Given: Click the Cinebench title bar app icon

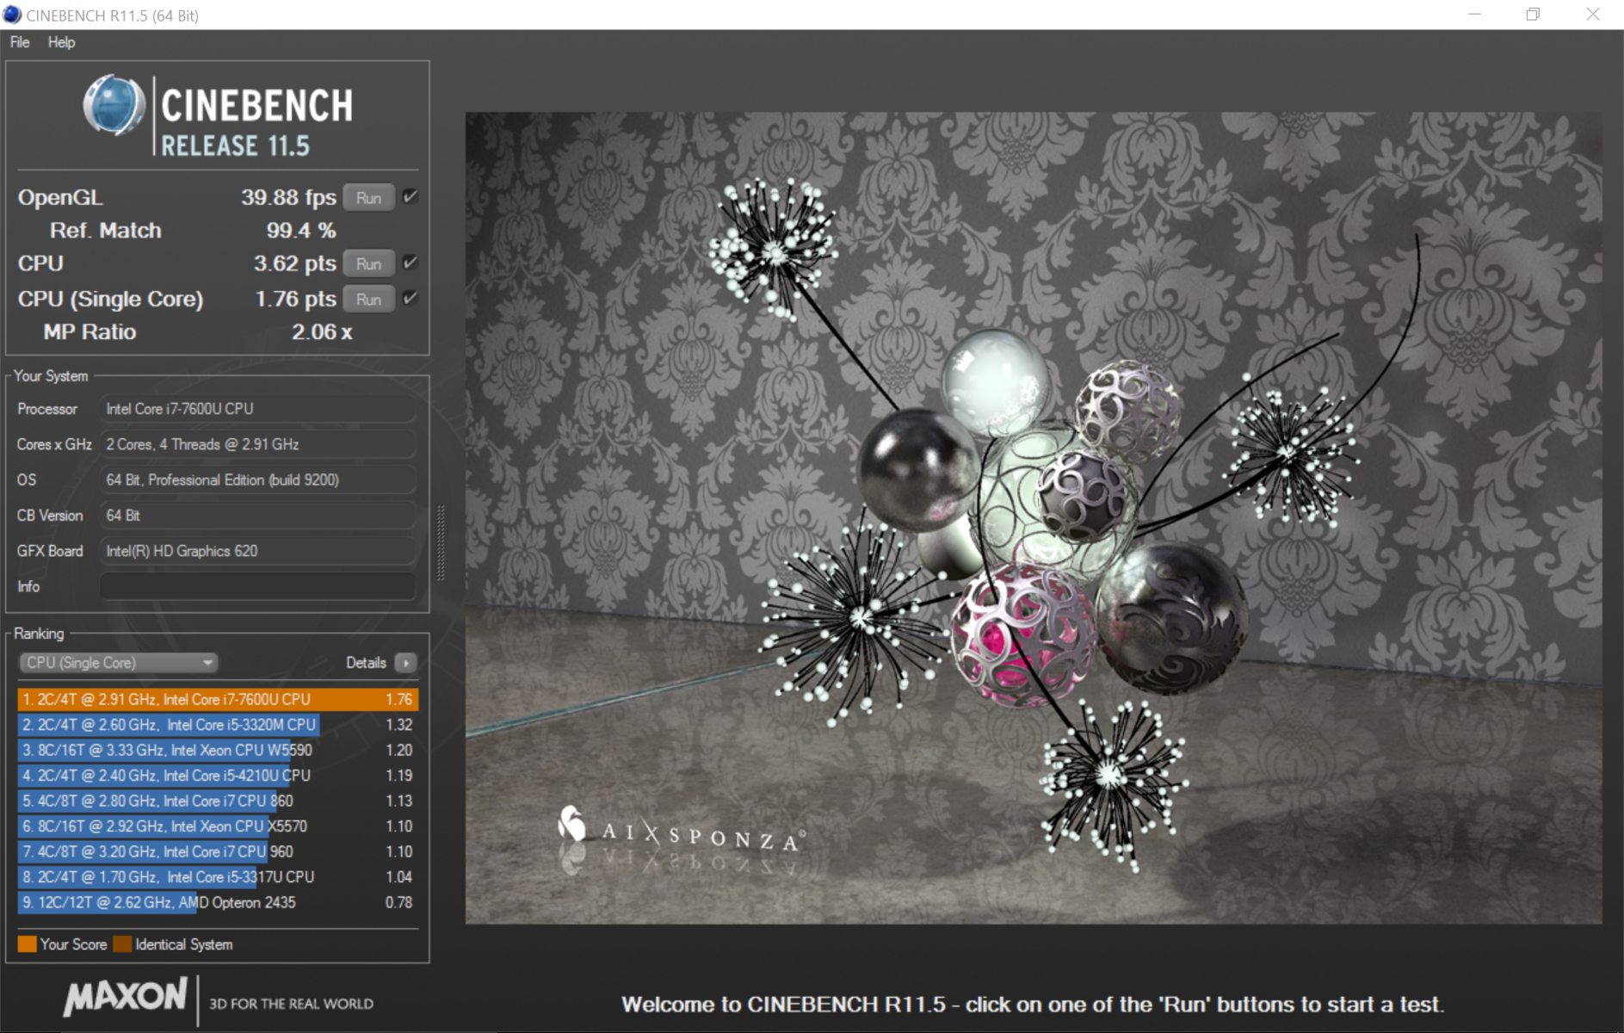Looking at the screenshot, I should [x=12, y=15].
